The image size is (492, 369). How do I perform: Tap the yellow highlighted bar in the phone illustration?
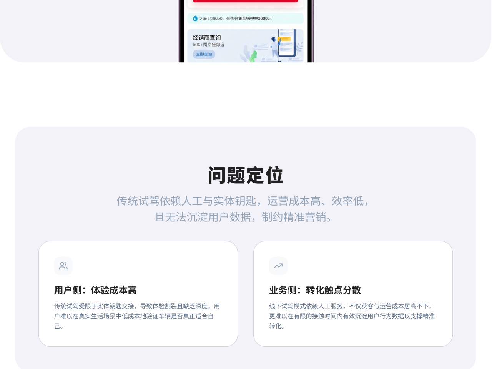[x=285, y=39]
